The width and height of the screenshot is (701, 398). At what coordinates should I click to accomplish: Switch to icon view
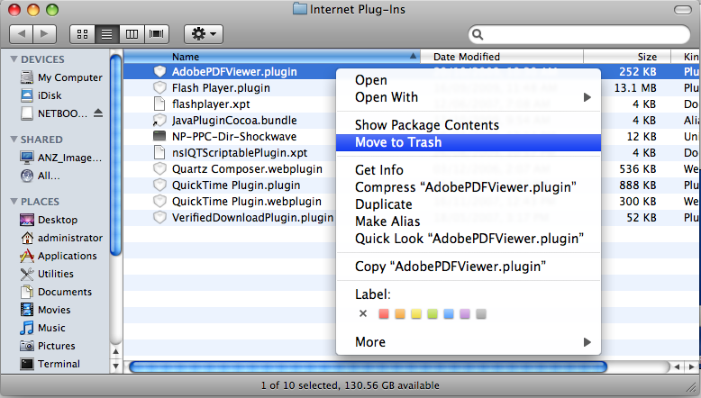pyautogui.click(x=82, y=34)
